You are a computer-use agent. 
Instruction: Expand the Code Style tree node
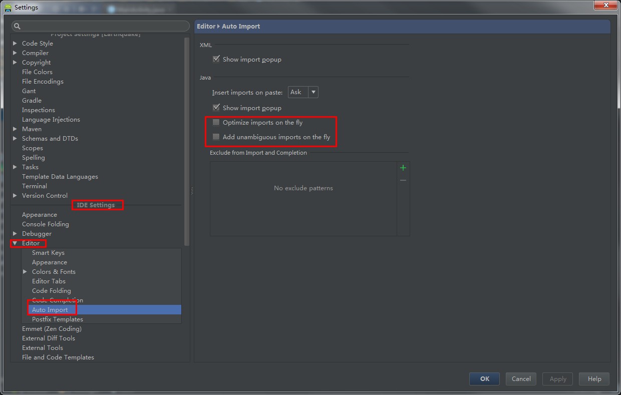pos(15,44)
